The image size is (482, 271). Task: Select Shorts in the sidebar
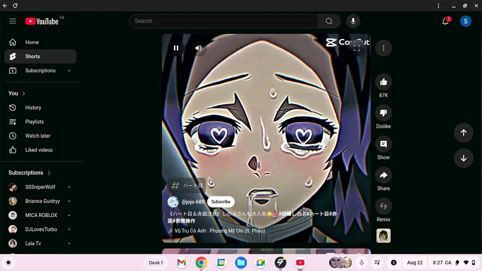[40, 56]
